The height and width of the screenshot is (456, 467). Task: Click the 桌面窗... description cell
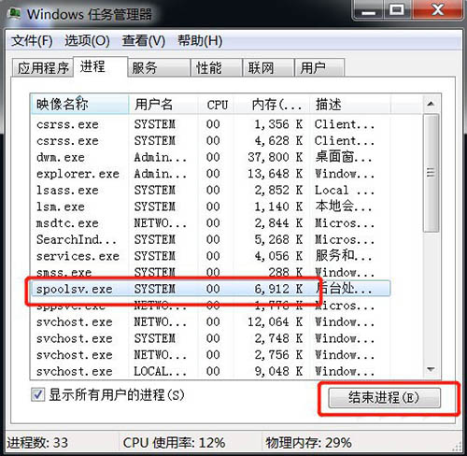[x=344, y=157]
